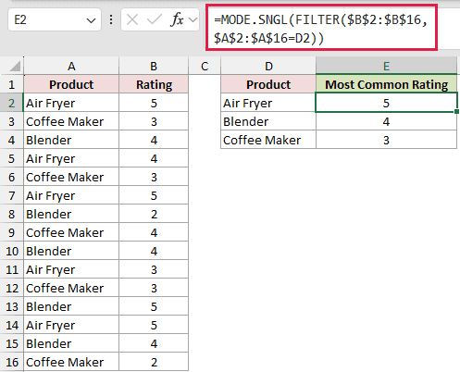Click the three-dot formula bar handle
460x372 pixels.
point(111,20)
